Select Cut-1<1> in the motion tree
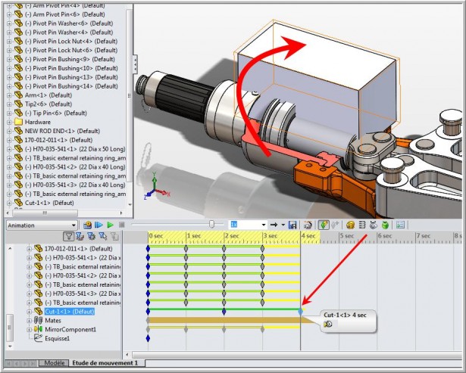466x373 pixels. (68, 312)
